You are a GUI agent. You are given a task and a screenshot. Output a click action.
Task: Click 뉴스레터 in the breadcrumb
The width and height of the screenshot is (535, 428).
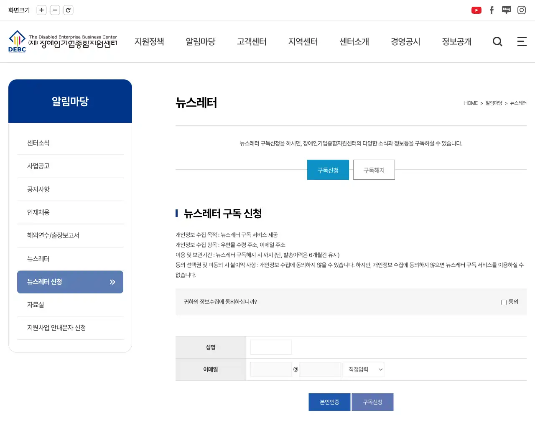click(518, 103)
